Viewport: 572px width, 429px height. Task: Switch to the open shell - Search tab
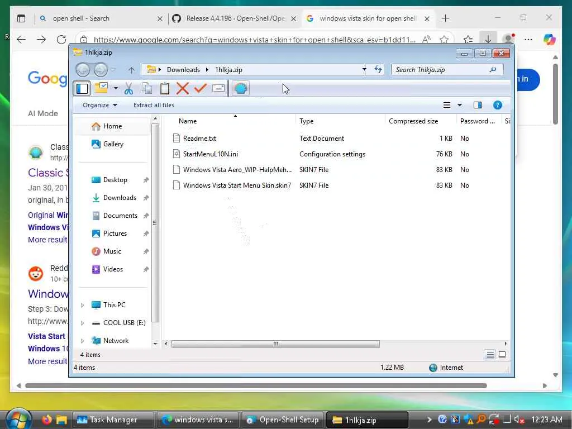(x=101, y=18)
